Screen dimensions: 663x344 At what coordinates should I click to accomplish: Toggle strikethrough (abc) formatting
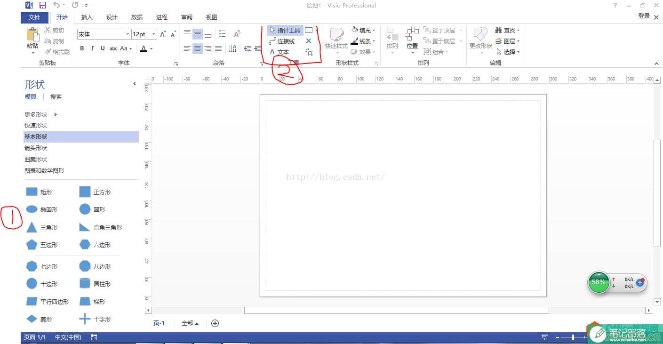(113, 48)
